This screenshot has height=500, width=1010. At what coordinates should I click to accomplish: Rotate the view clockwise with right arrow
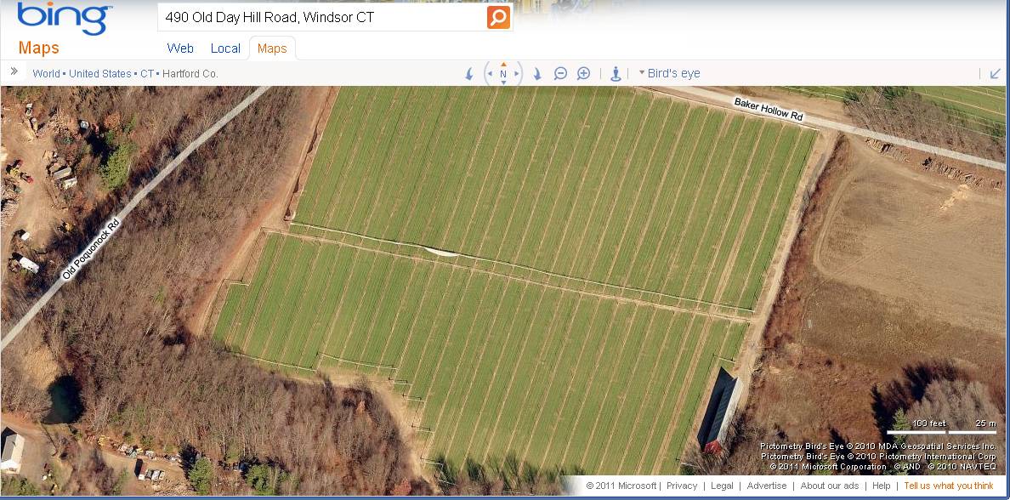(x=536, y=73)
